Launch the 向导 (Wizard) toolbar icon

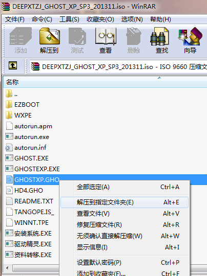[190, 36]
